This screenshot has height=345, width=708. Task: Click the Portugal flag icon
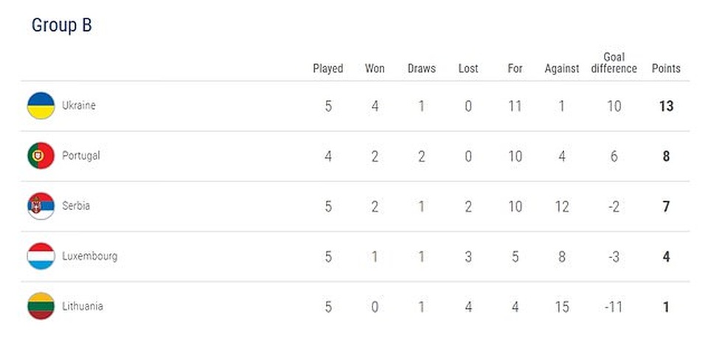[41, 156]
